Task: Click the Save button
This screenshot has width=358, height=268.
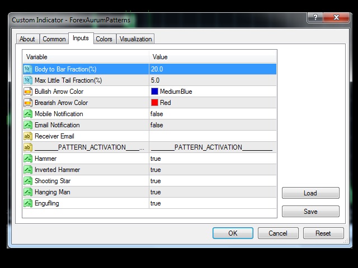Action: [310, 212]
